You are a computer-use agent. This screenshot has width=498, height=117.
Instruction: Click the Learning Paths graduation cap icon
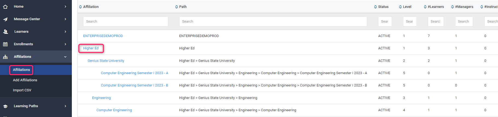click(x=5, y=106)
